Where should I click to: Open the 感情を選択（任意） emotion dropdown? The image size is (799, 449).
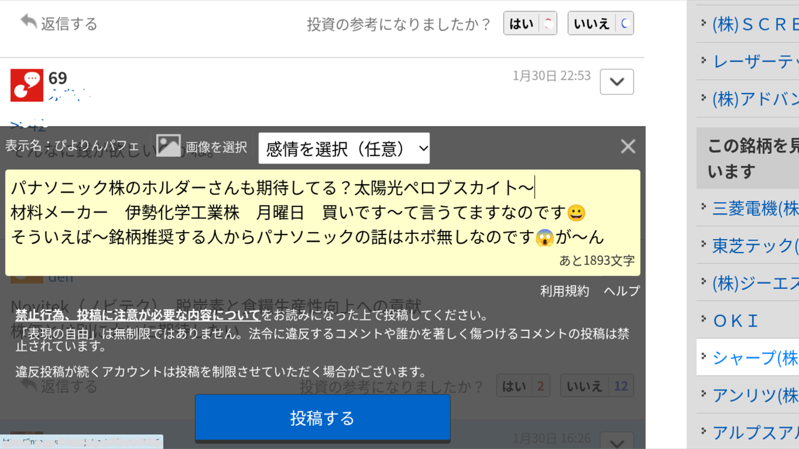tap(344, 148)
